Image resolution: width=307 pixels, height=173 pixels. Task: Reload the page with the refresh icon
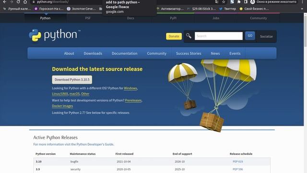[18, 2]
